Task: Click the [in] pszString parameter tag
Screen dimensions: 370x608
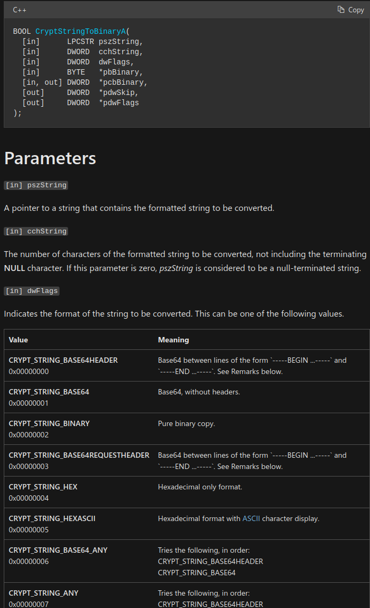Action: pos(36,185)
